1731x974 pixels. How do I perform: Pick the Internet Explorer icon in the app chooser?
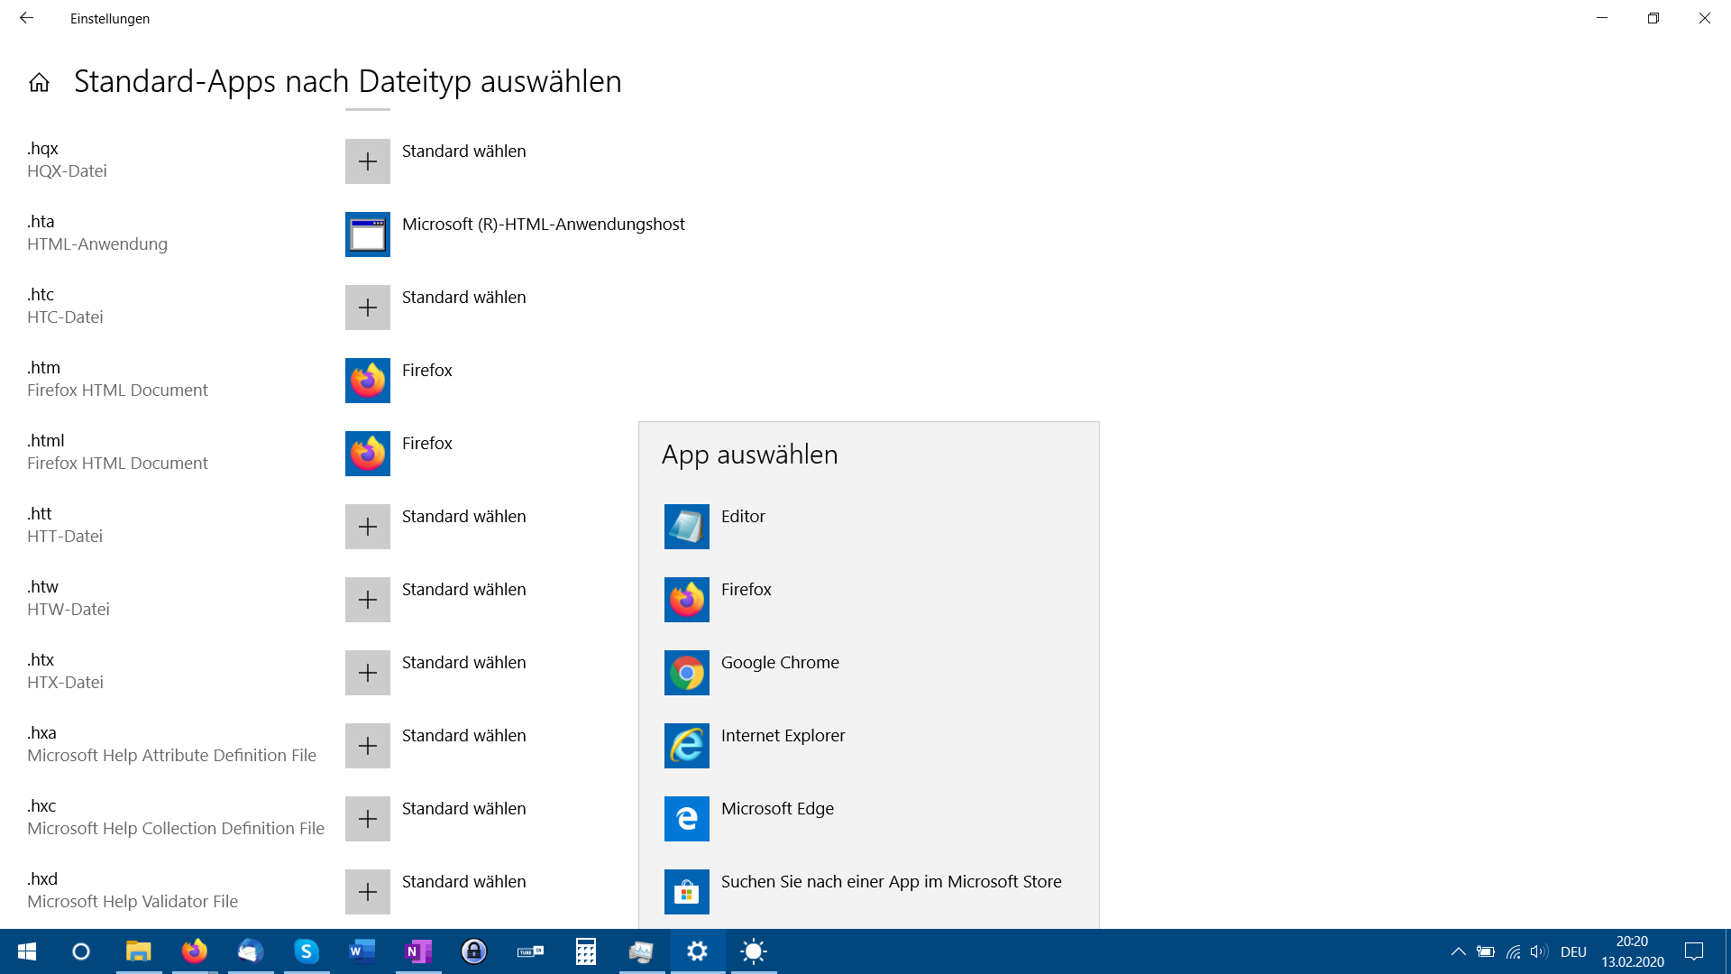point(686,746)
